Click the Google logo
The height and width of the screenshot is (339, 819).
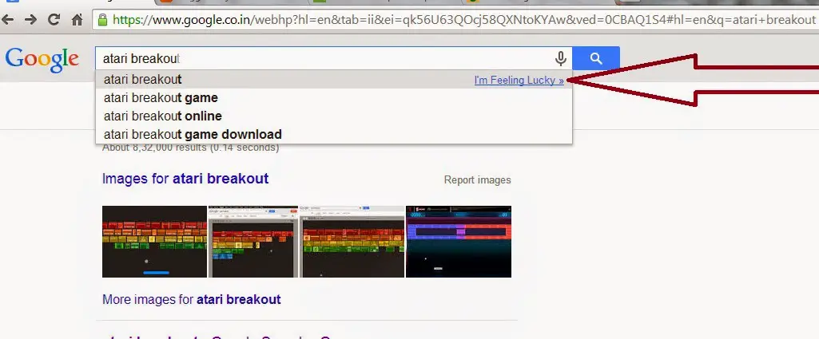(x=42, y=59)
